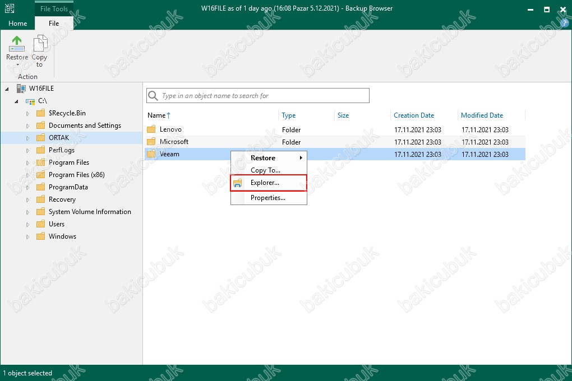Viewport: 572px width, 381px height.
Task: Expand the $Recycle.Bin tree node
Action: (27, 114)
